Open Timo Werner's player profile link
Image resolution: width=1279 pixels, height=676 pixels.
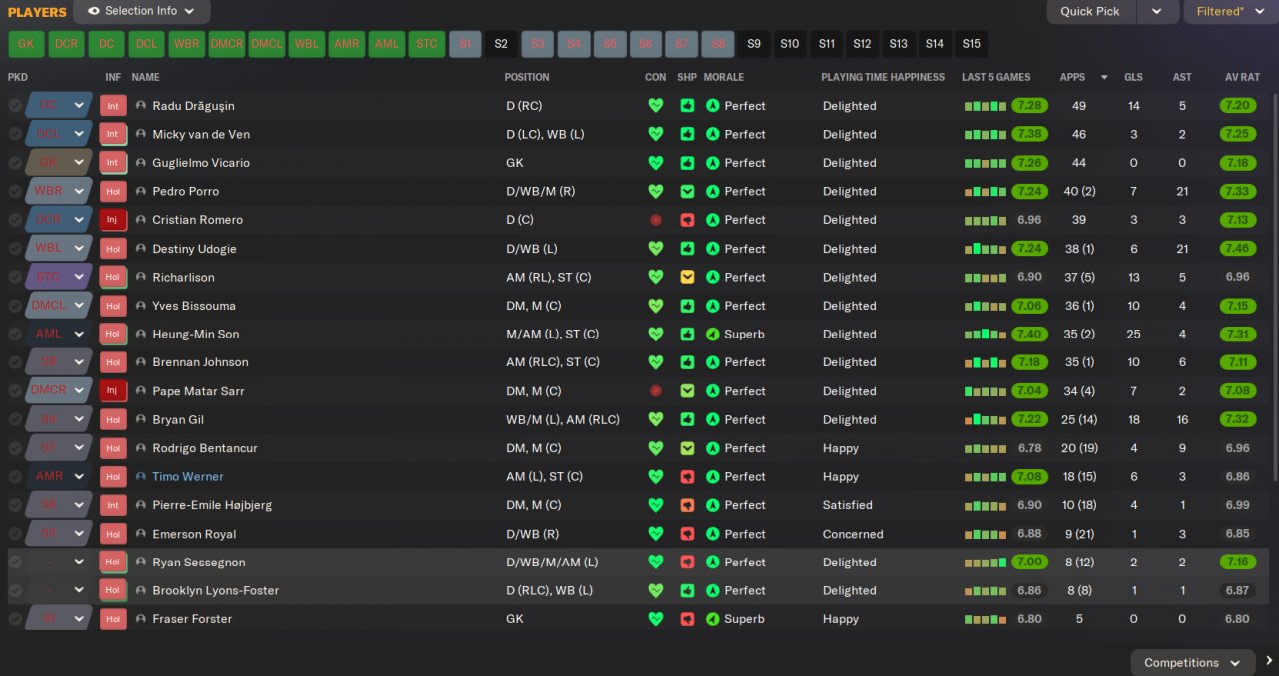[188, 477]
